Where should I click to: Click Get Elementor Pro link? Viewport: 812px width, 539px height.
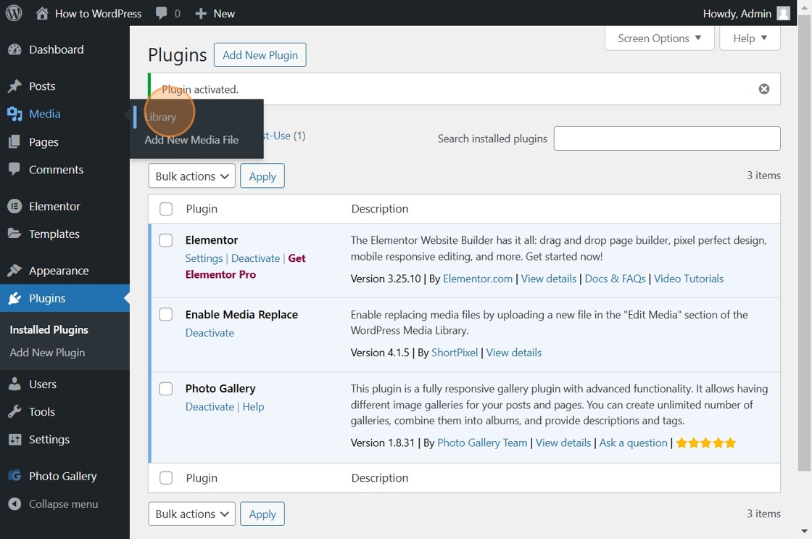click(x=246, y=266)
